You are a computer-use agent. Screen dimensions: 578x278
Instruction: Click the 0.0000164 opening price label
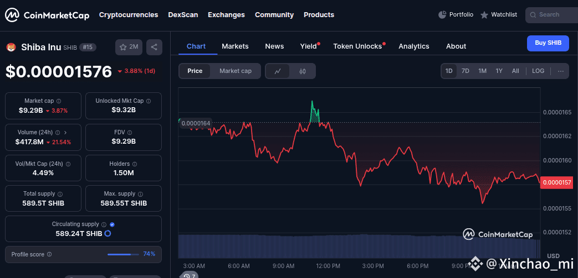tap(196, 123)
